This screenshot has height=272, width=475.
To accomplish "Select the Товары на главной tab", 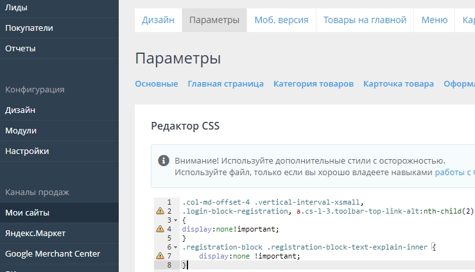I will click(x=365, y=20).
